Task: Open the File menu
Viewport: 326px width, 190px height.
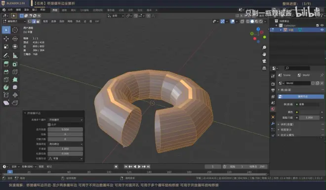Action: pyautogui.click(x=10, y=10)
